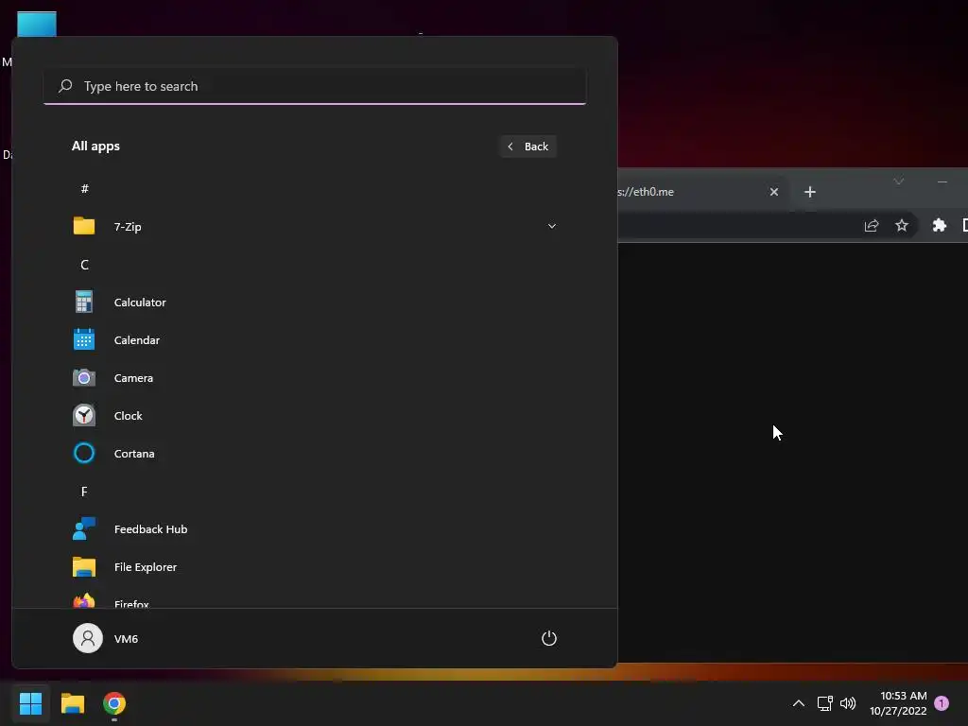This screenshot has height=726, width=968.
Task: Click the Chrome share page icon
Action: pyautogui.click(x=871, y=225)
